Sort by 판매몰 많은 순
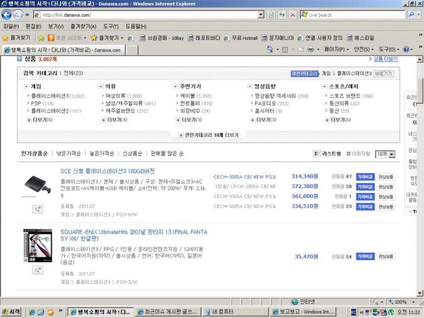This screenshot has height=318, width=424. [x=167, y=154]
